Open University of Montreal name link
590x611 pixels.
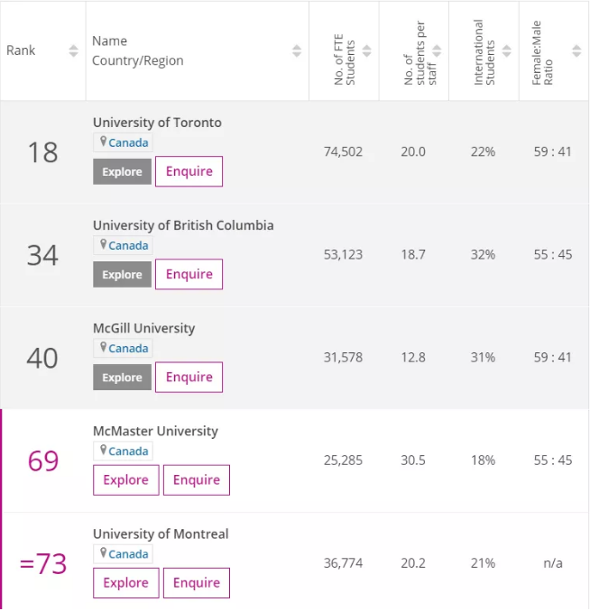(x=161, y=533)
